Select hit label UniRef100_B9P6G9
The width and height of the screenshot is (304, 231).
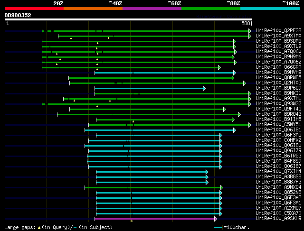(x=278, y=88)
